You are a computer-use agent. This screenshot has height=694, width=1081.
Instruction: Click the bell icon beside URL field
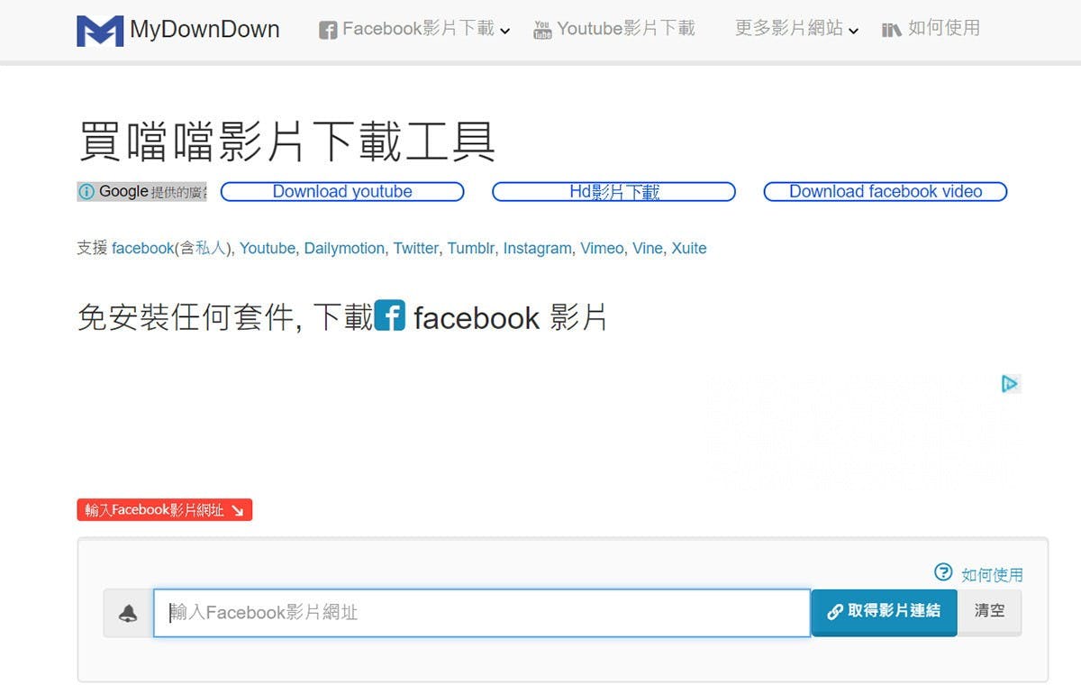[x=128, y=614]
